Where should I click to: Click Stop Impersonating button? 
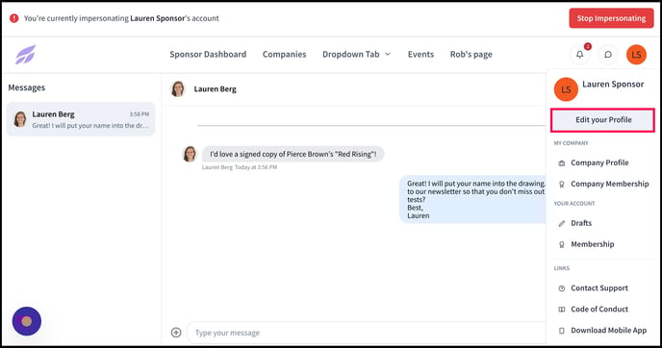point(611,18)
